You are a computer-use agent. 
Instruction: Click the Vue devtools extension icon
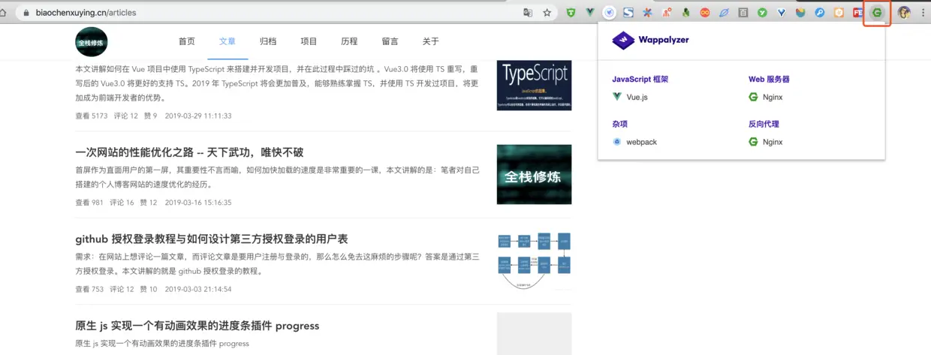[x=590, y=13]
